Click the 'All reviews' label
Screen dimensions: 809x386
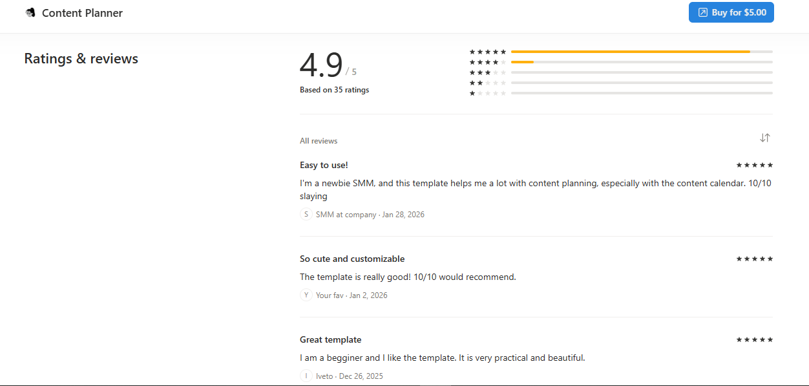click(319, 141)
